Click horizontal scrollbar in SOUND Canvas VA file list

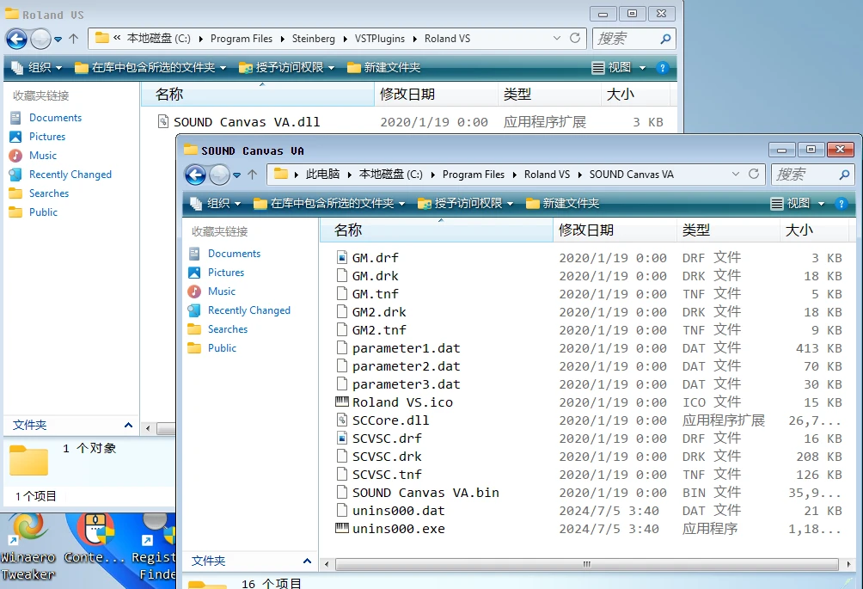587,564
